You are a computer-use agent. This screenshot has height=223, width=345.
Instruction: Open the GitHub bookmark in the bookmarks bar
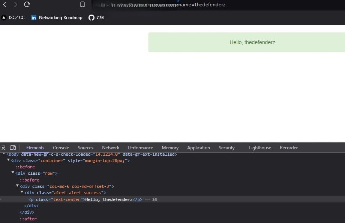(x=96, y=18)
